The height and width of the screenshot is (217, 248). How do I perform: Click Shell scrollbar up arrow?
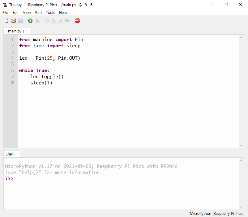tap(241, 160)
